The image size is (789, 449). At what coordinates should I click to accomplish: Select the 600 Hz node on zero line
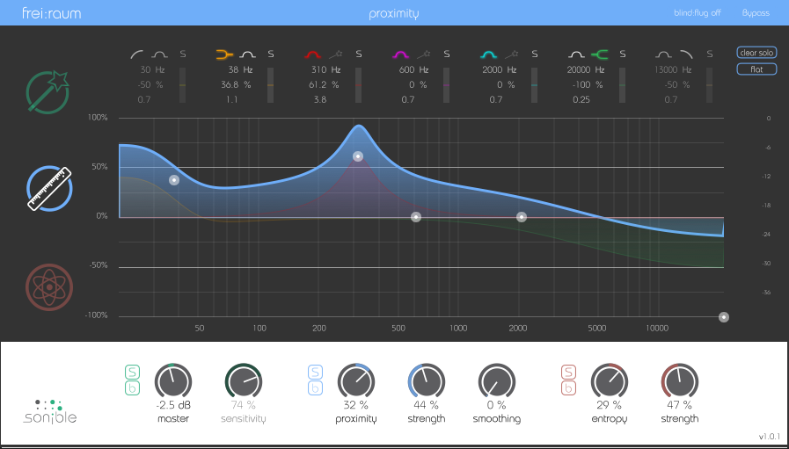click(416, 217)
